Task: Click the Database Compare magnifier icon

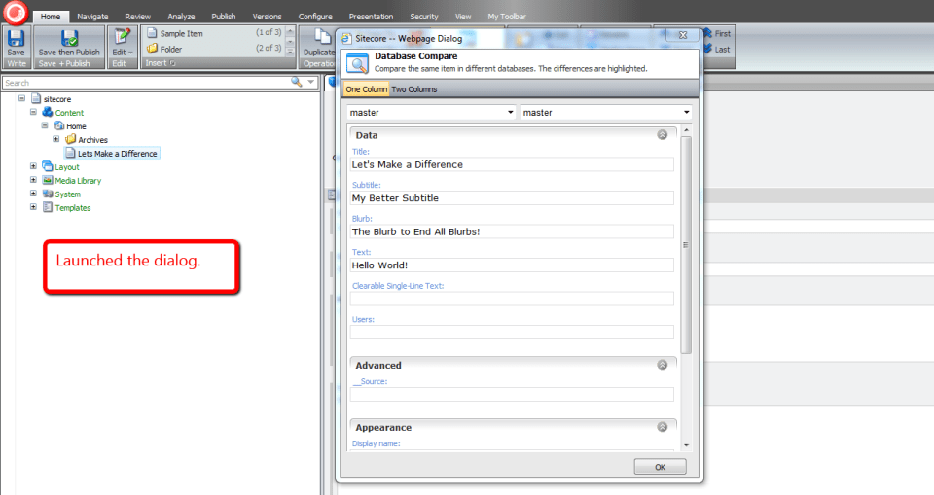Action: click(x=357, y=63)
